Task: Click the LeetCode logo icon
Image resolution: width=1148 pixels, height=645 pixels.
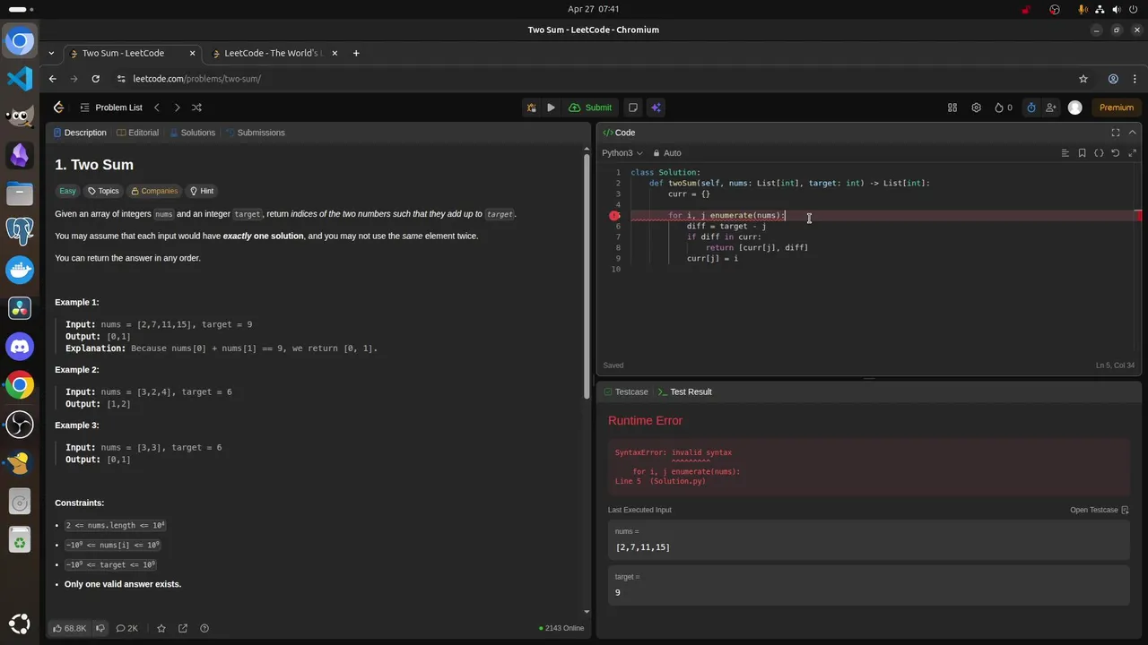Action: click(59, 107)
